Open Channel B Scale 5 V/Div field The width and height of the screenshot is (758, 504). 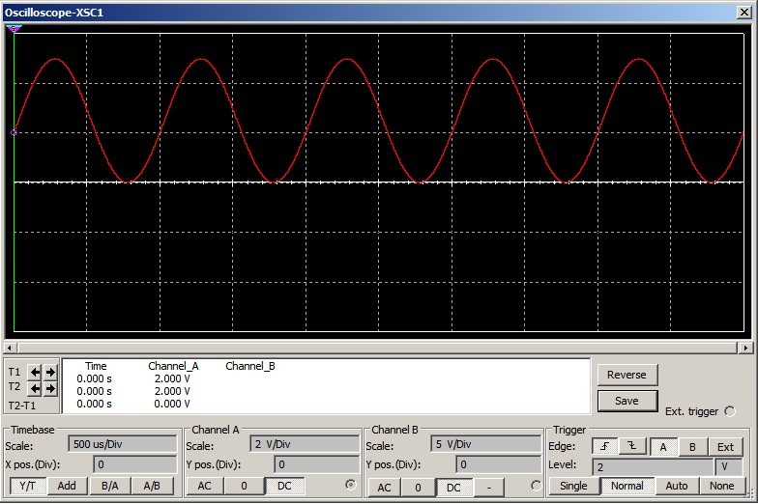point(486,445)
